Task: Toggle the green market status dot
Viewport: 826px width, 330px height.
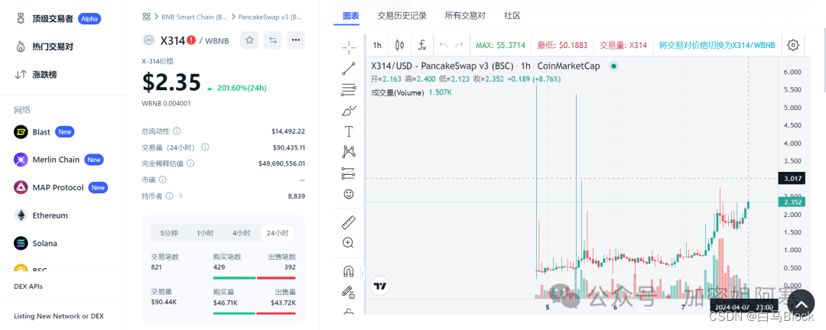Action: [613, 66]
